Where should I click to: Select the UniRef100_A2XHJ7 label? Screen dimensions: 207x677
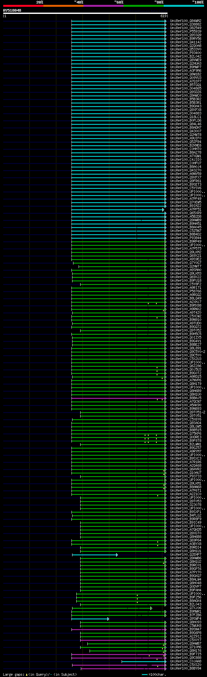click(x=186, y=302)
